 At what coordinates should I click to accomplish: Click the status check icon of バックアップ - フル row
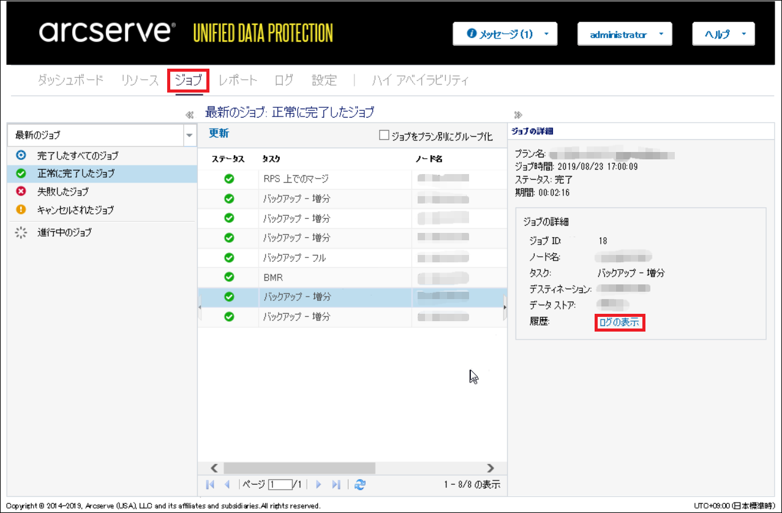coord(229,257)
